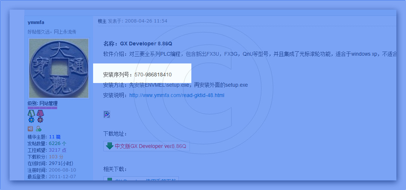The height and width of the screenshot is (190, 406).
Task: Open the ymmfa username profile link
Action: coord(36,23)
